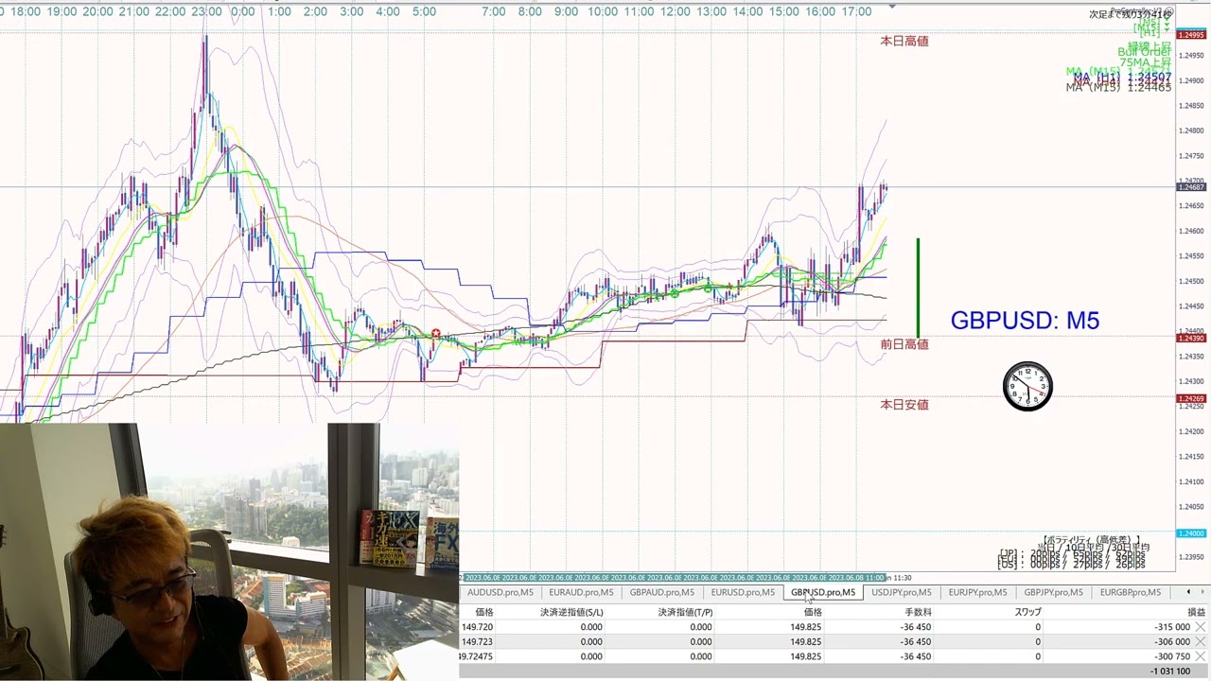Click the red circle marker on chart
The image size is (1211, 681).
[436, 334]
